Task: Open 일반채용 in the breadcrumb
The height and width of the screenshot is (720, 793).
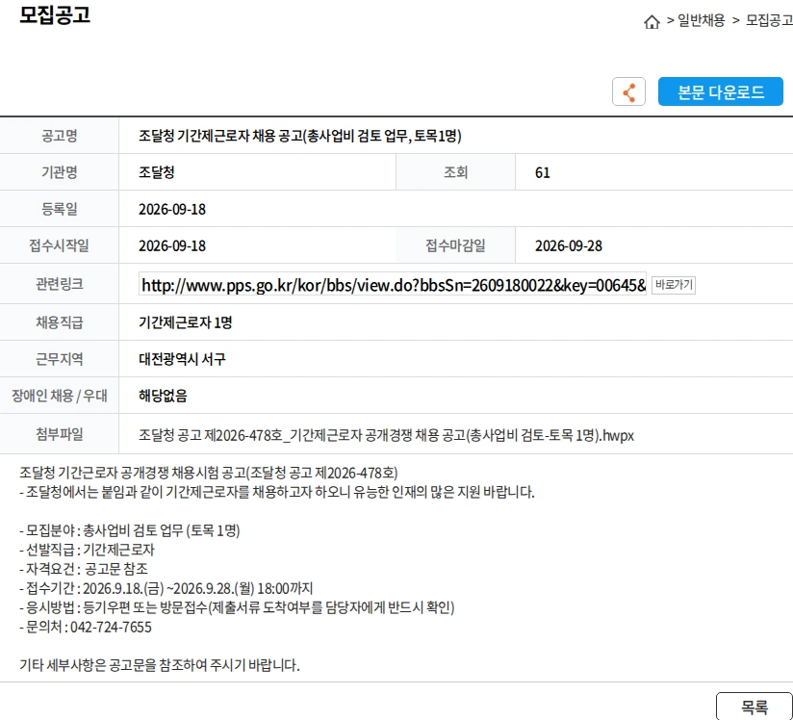Action: (x=701, y=21)
